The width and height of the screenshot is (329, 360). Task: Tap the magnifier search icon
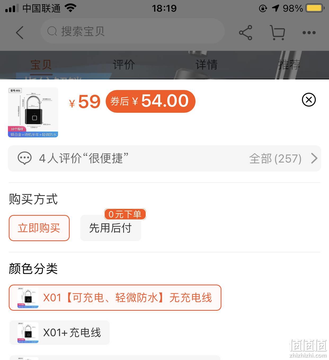(52, 31)
